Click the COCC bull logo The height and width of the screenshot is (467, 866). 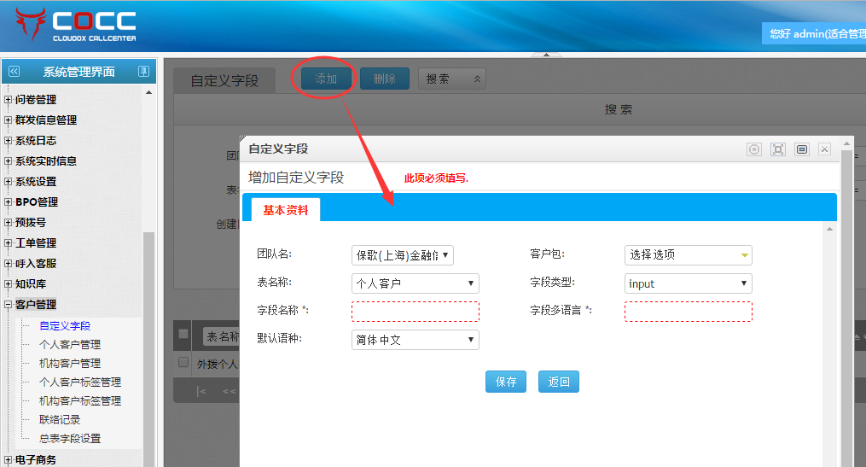tap(29, 24)
